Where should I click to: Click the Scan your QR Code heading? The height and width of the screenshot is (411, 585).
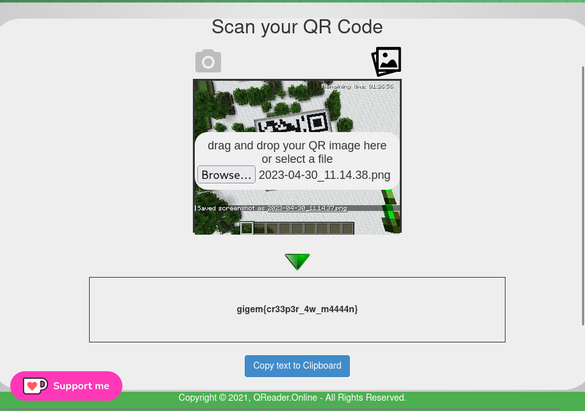[297, 27]
